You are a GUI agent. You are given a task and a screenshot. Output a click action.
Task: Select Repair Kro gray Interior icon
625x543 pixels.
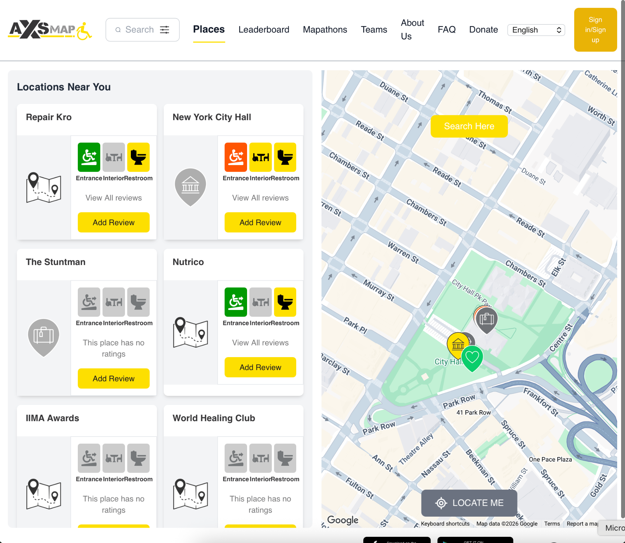click(x=114, y=157)
